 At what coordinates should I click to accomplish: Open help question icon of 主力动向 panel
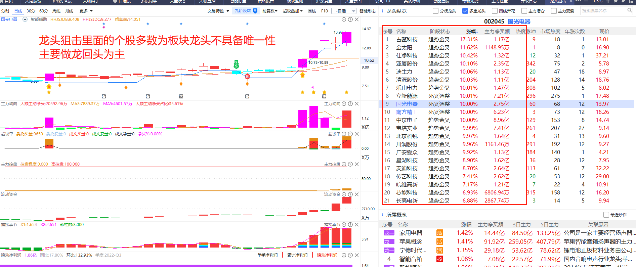[x=350, y=104]
